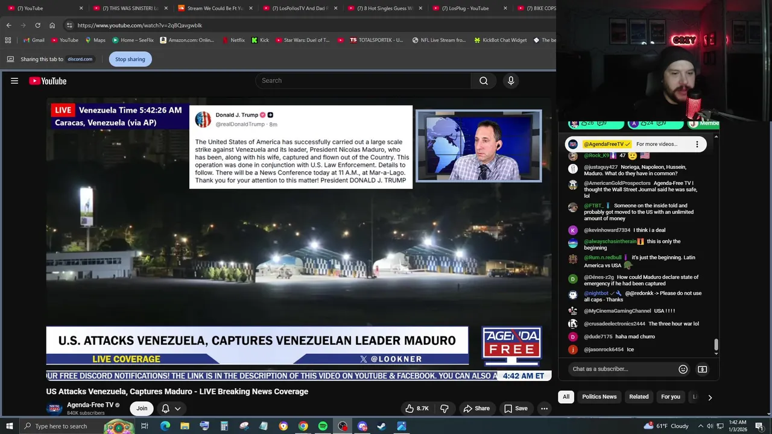Open the Windows notification center icon

tap(759, 426)
